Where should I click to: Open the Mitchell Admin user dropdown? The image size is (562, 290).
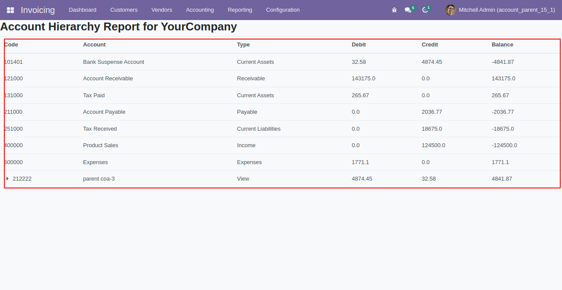(500, 10)
